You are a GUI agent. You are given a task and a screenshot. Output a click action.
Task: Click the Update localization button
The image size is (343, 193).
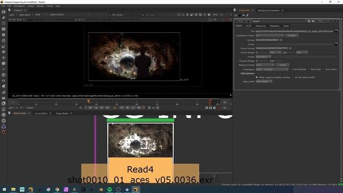[x=292, y=35]
